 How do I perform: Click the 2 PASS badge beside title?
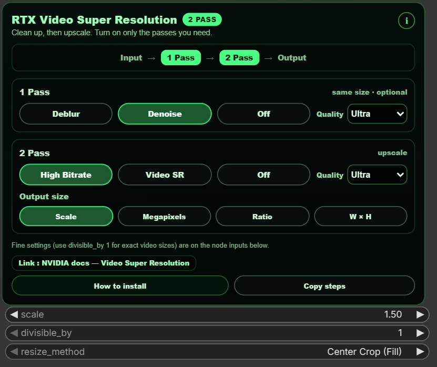202,19
